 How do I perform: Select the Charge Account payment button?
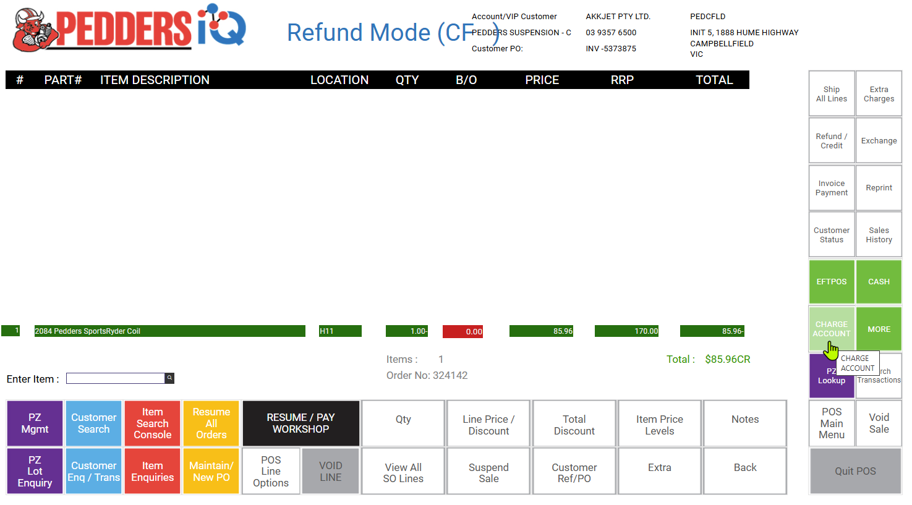point(832,328)
